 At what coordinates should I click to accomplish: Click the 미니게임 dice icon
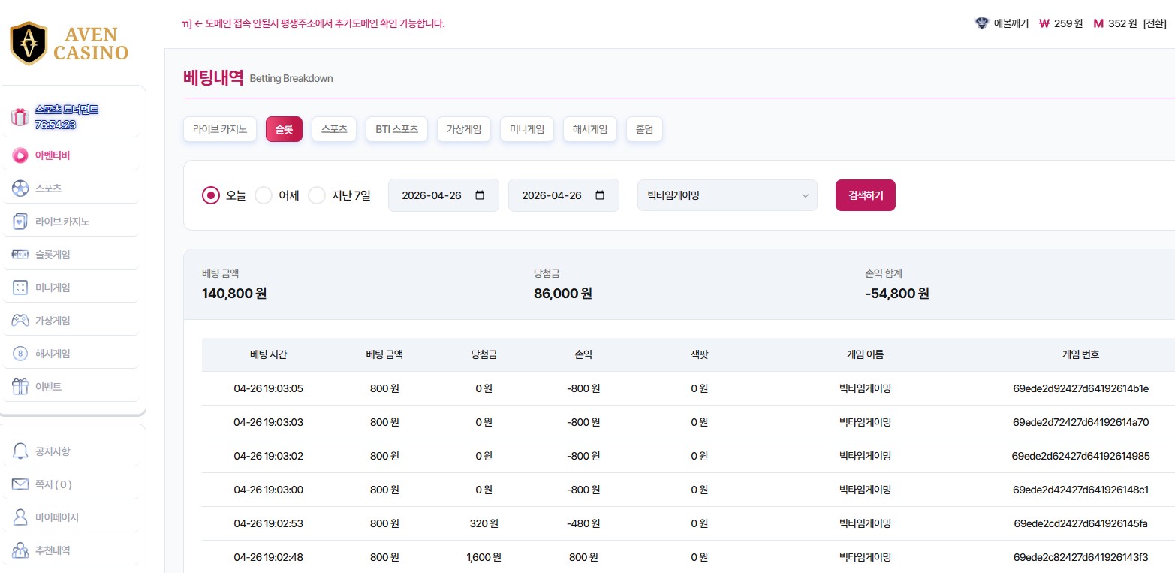tap(20, 288)
